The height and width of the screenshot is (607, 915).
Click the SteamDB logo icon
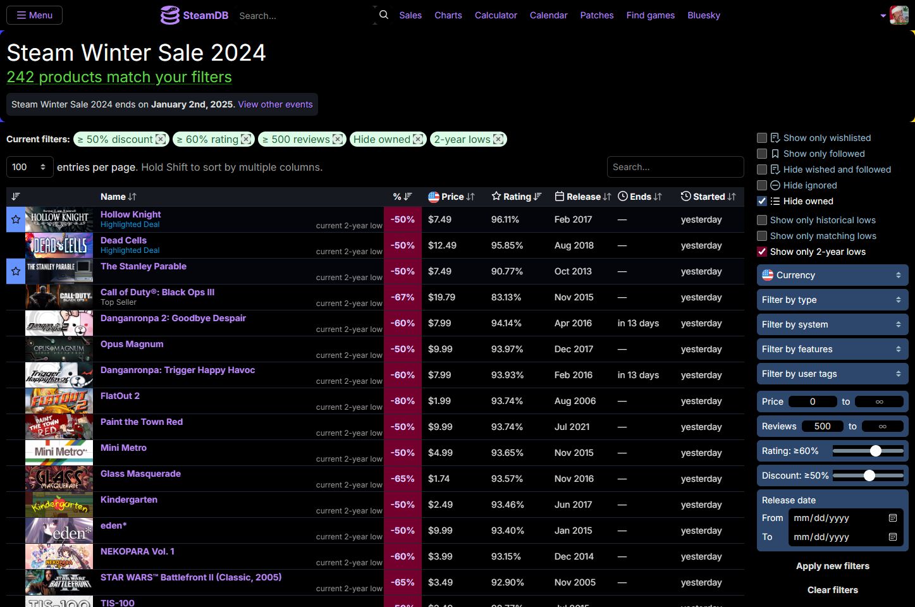(169, 15)
